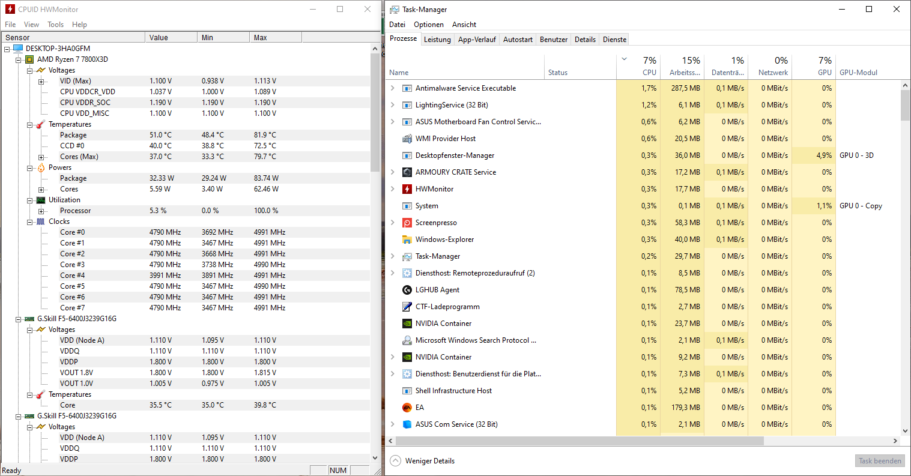Click the LGHUB Agent icon
Screen dimensions: 911x476
click(407, 290)
